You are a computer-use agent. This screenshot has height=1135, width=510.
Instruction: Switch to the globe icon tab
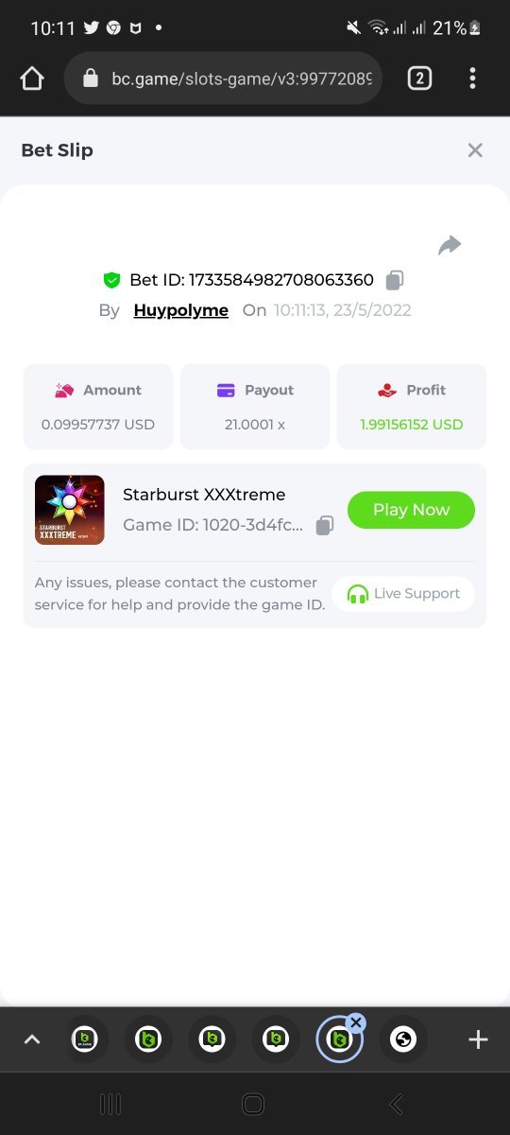point(403,1039)
